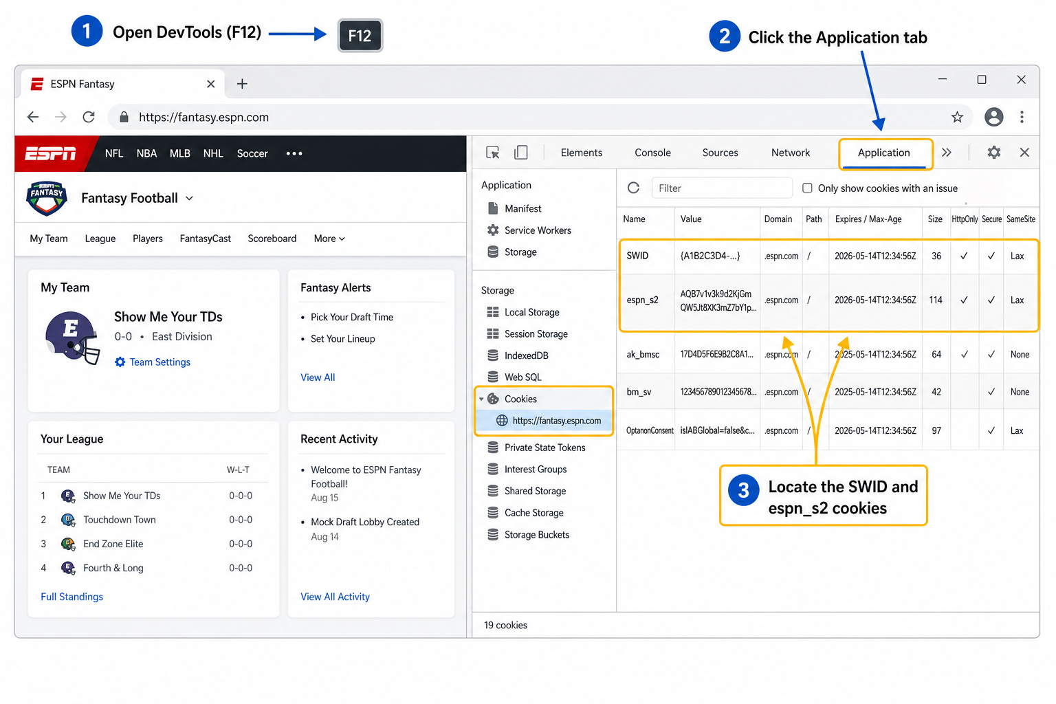The image size is (1056, 704).
Task: Click the browser forward arrow
Action: click(60, 117)
